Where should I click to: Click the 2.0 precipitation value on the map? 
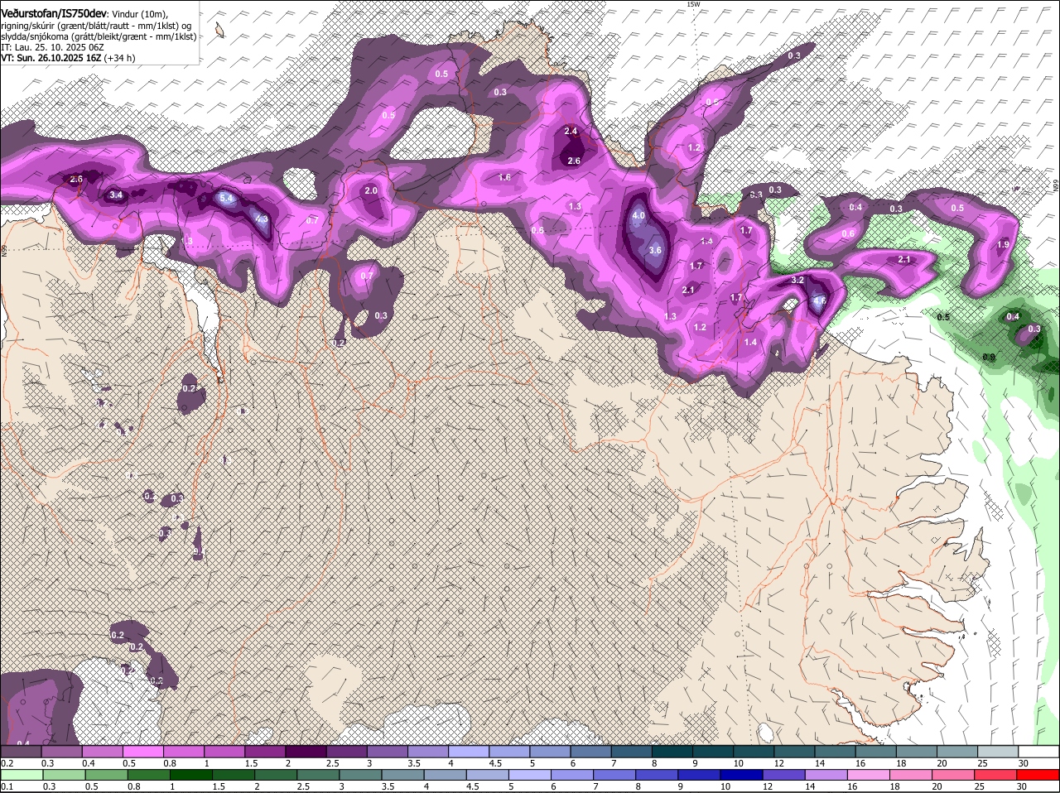tap(371, 190)
